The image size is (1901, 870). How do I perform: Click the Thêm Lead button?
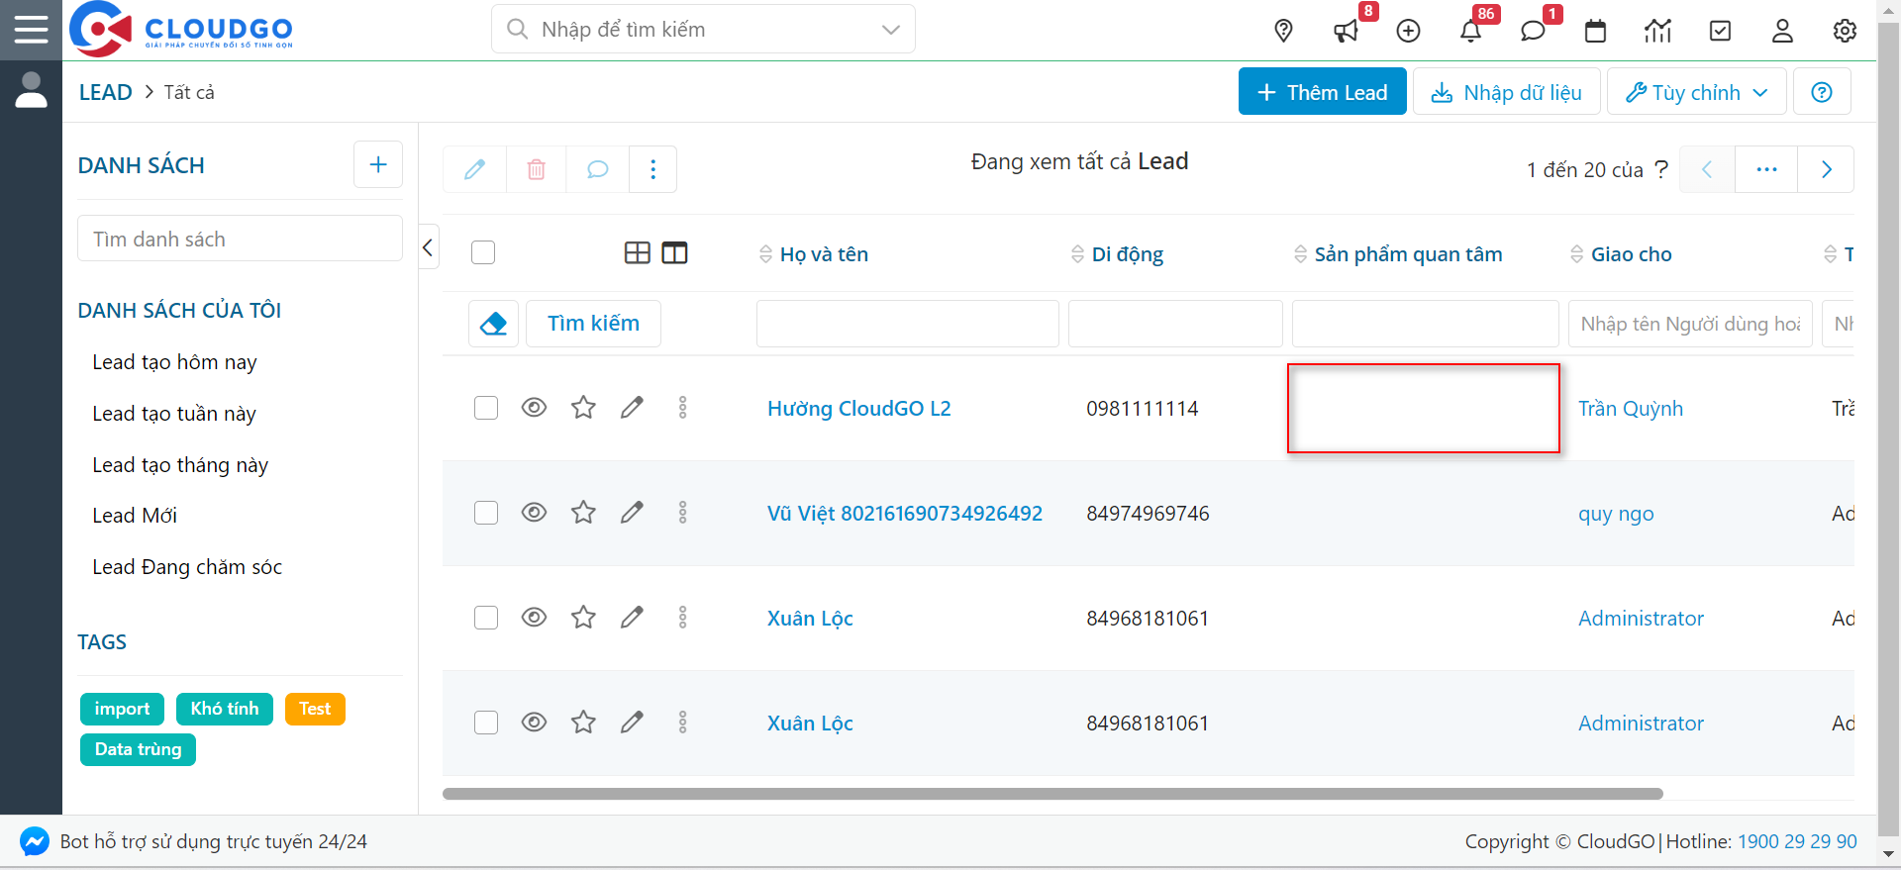(1322, 92)
